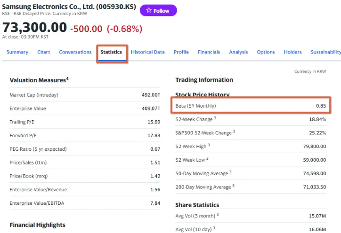Click the Financial Highlights heading
The height and width of the screenshot is (233, 341).
pos(37,225)
